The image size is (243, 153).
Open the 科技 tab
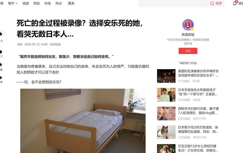point(48,3)
